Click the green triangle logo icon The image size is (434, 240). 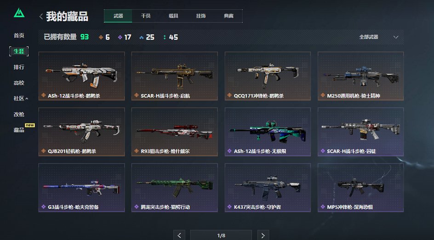pos(19,13)
